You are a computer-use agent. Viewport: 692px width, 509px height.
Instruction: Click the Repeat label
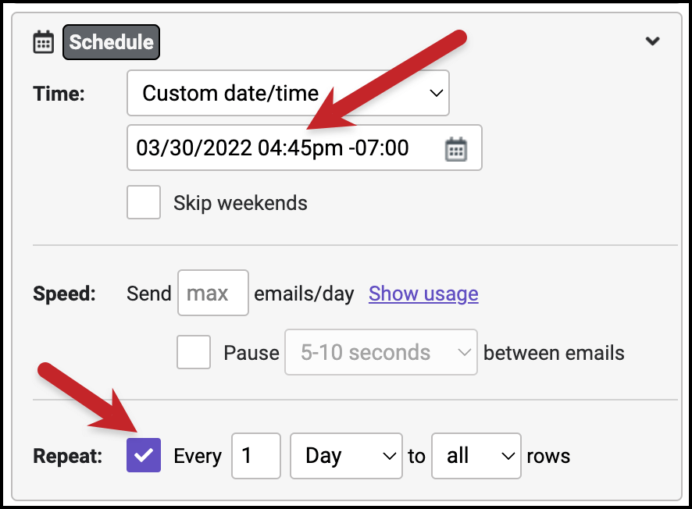(x=67, y=456)
